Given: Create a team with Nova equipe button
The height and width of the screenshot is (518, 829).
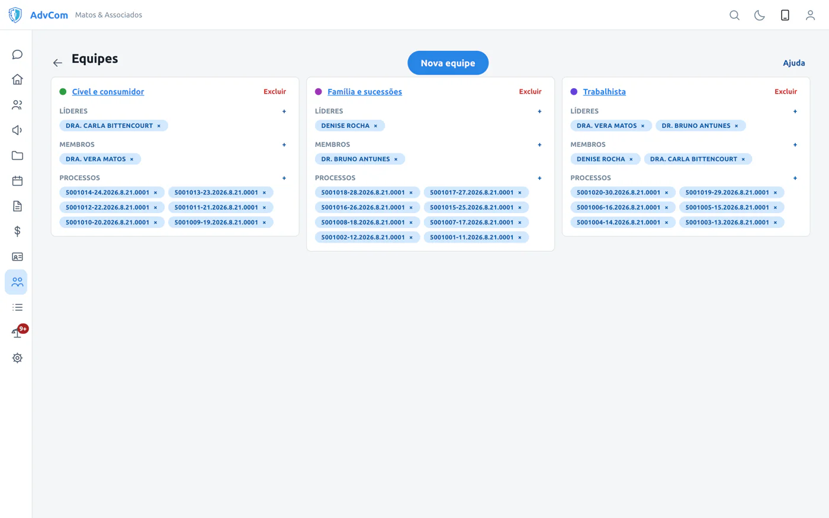Looking at the screenshot, I should click(448, 63).
